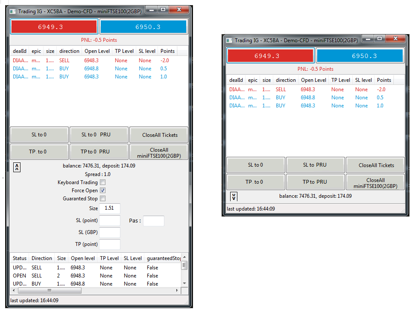Expand the right window with the down-chevron icon
The width and height of the screenshot is (418, 312).
234,197
